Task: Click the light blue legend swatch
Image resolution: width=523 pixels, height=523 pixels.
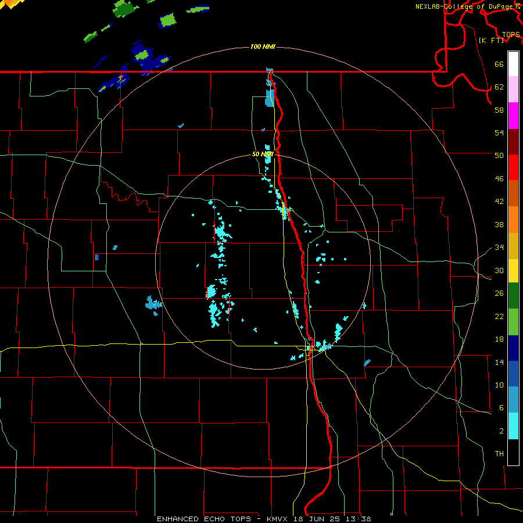Action: click(x=513, y=400)
